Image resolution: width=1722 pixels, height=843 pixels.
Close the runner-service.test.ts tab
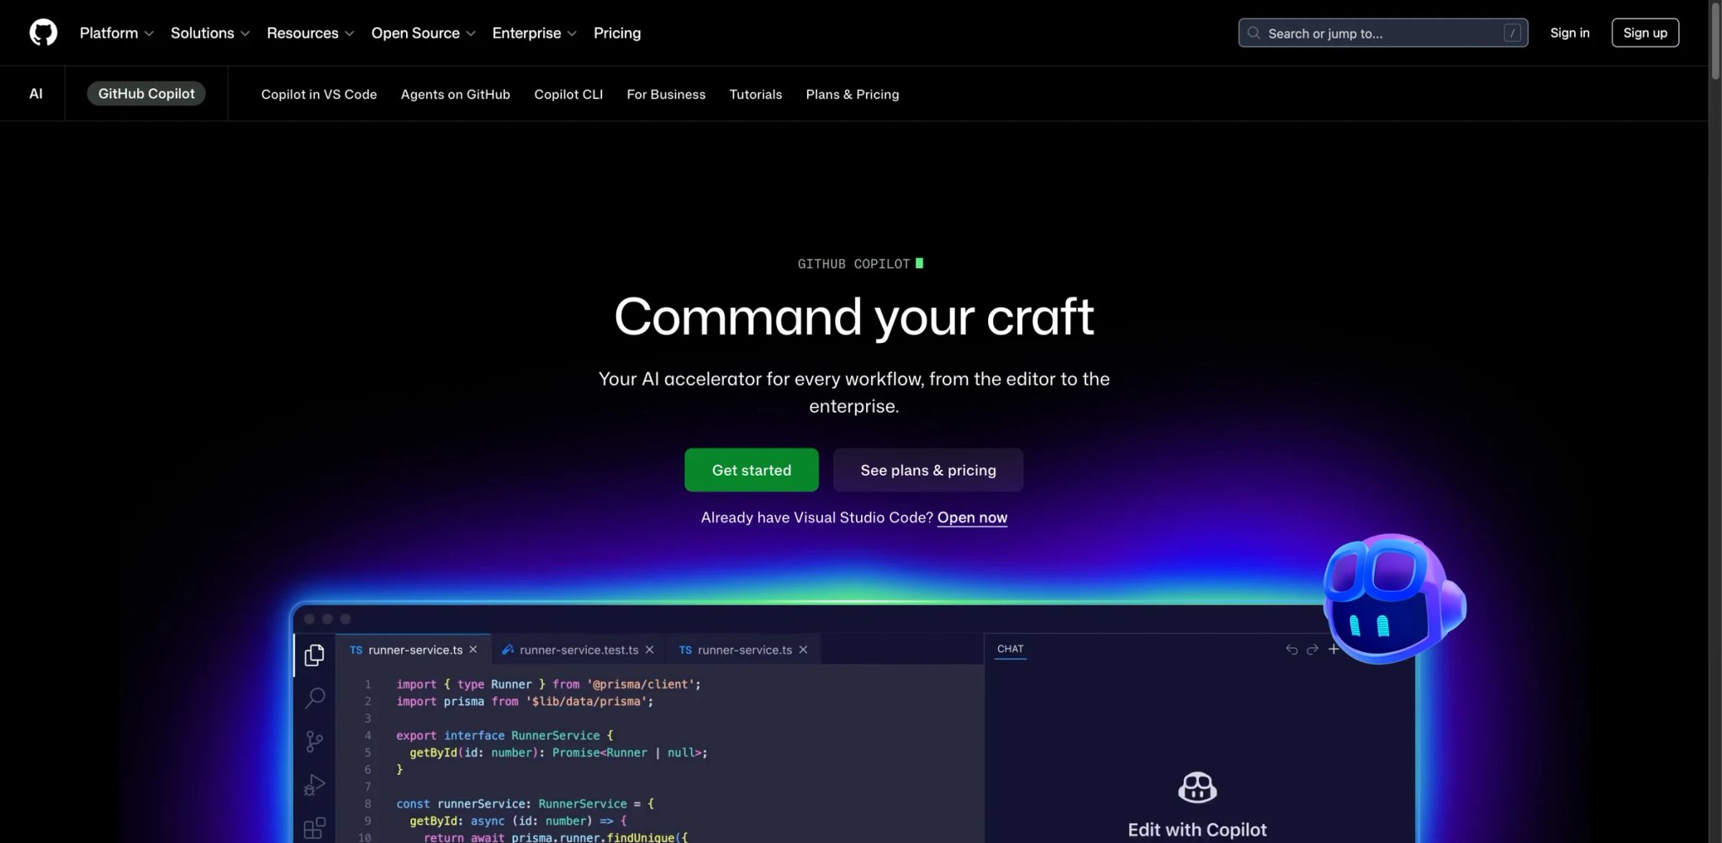pos(649,650)
